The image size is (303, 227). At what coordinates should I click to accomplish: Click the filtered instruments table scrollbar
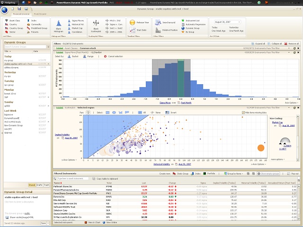[299, 203]
